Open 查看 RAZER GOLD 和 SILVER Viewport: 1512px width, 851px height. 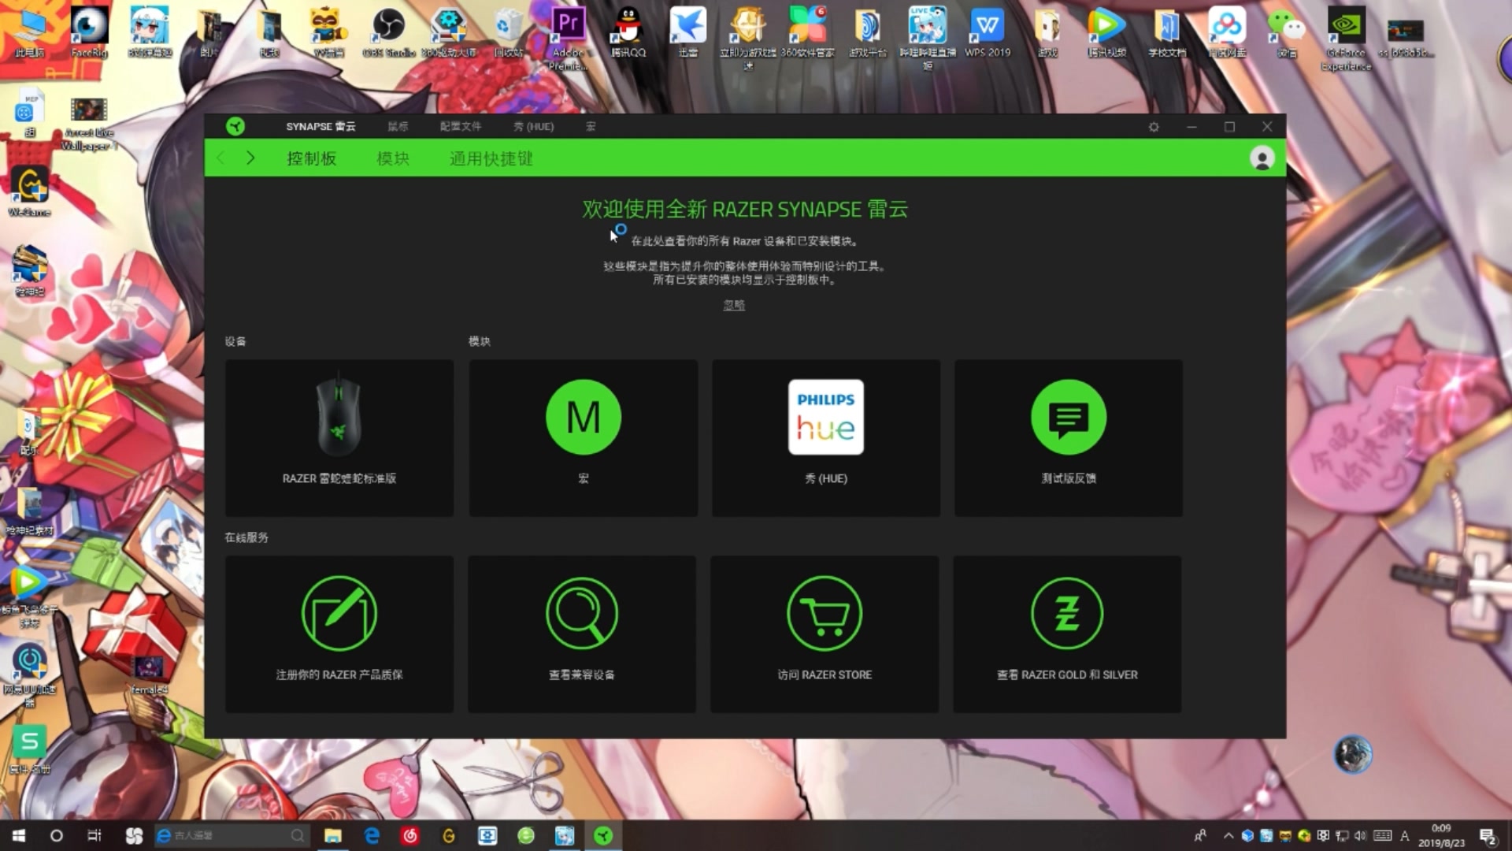tap(1067, 634)
